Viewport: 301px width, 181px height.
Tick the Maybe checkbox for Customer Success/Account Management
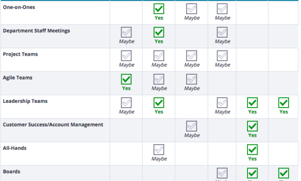[x=192, y=126]
